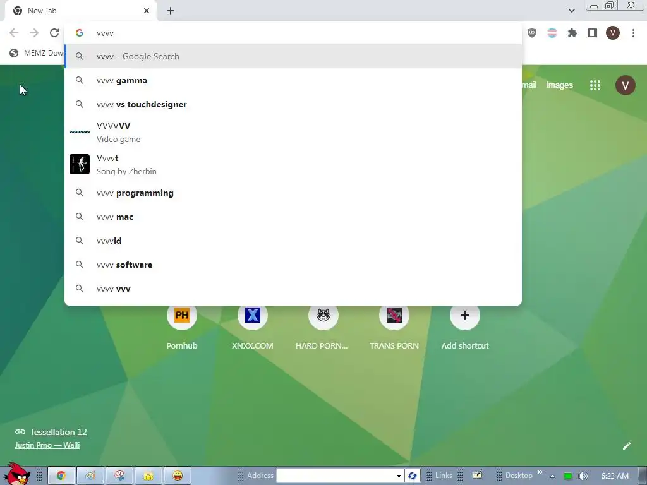Choose the 'vvvv software' suggestion
The height and width of the screenshot is (485, 647).
coord(293,265)
